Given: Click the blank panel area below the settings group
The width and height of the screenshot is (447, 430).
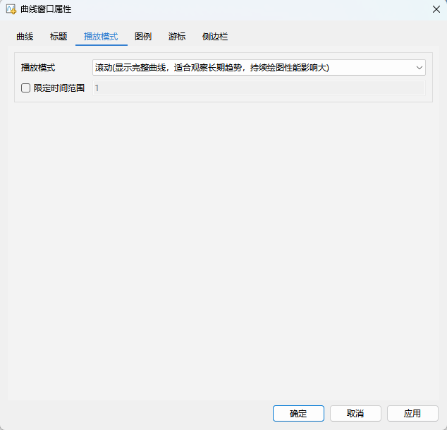Looking at the screenshot, I should [223, 247].
